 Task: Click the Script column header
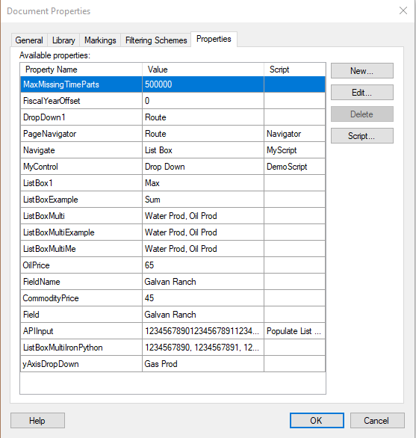[294, 70]
